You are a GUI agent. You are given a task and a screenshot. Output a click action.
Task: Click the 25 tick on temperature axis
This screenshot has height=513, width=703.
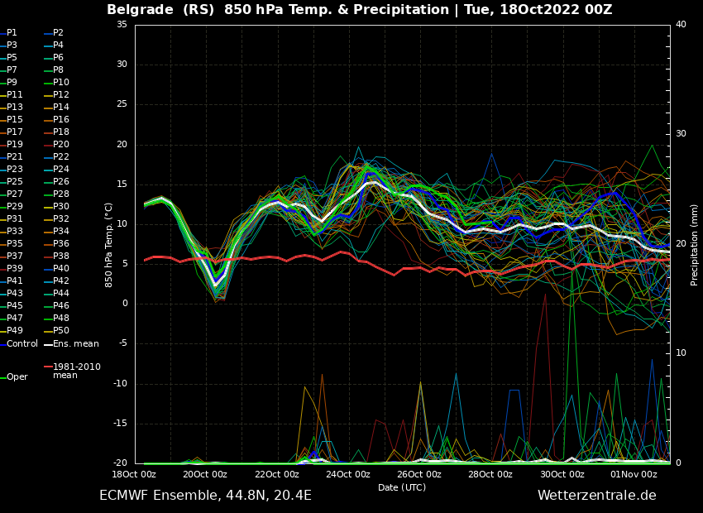pos(122,104)
